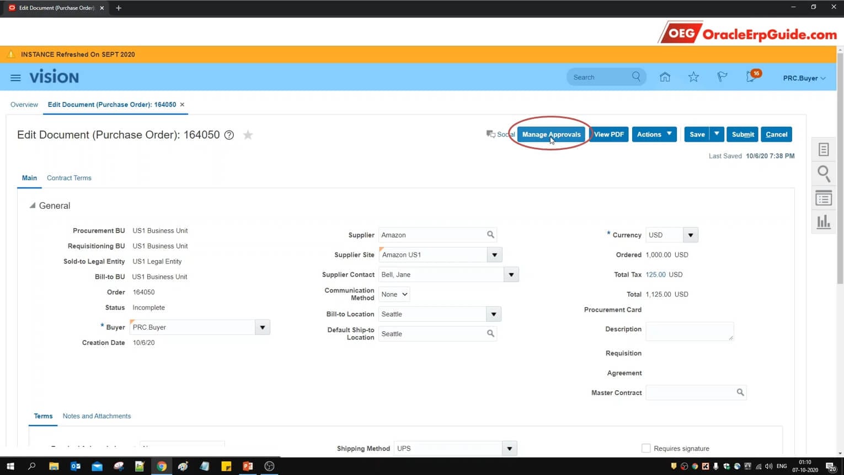This screenshot has height=475, width=844.
Task: Add page to favorites star
Action: (x=248, y=135)
